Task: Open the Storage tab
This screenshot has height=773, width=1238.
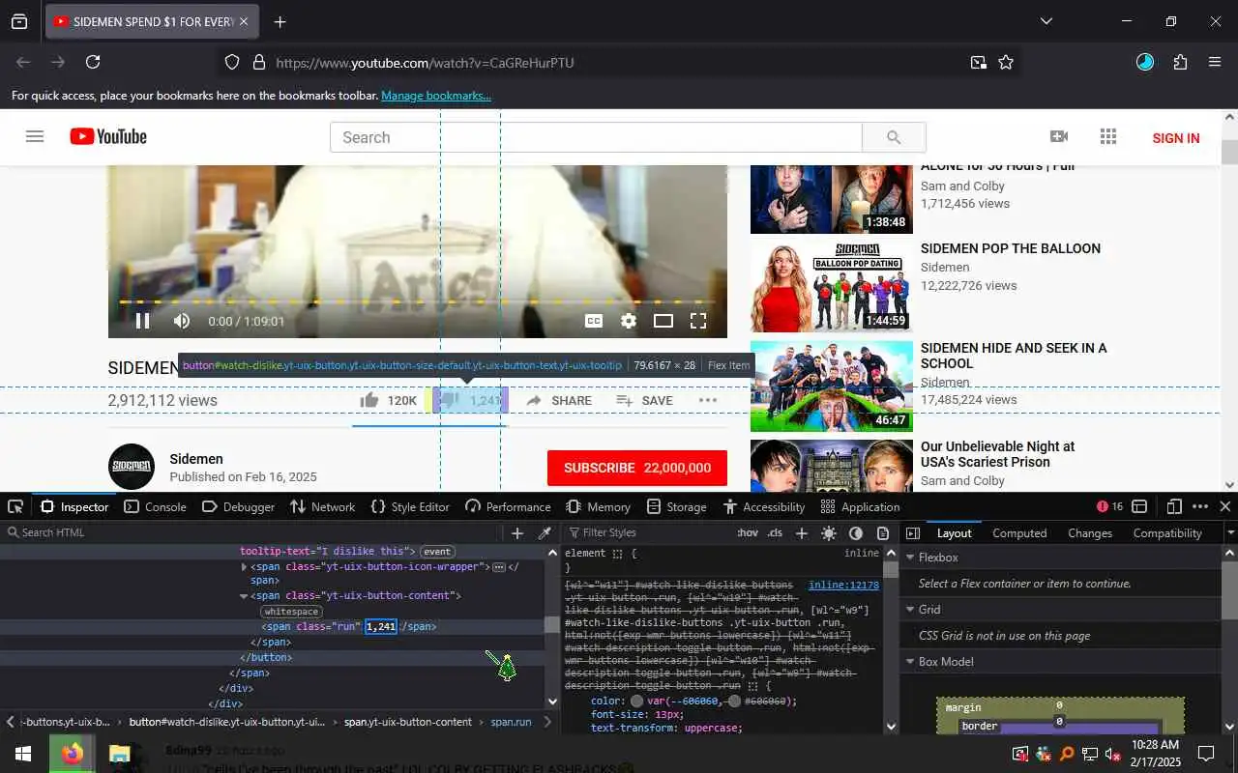Action: point(677,506)
